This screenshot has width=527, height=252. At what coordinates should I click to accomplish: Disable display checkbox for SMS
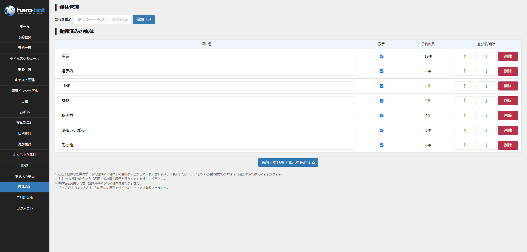coord(382,101)
